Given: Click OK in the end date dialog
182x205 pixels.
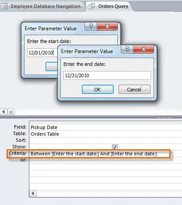Looking at the screenshot, I should pos(98,90).
